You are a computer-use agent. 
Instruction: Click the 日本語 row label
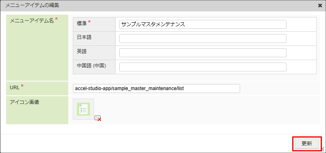click(84, 37)
